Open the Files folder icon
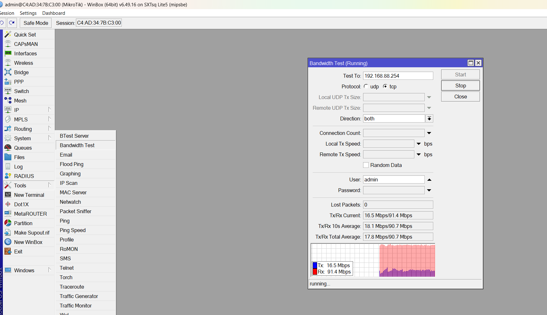Image resolution: width=547 pixels, height=315 pixels. [x=8, y=157]
